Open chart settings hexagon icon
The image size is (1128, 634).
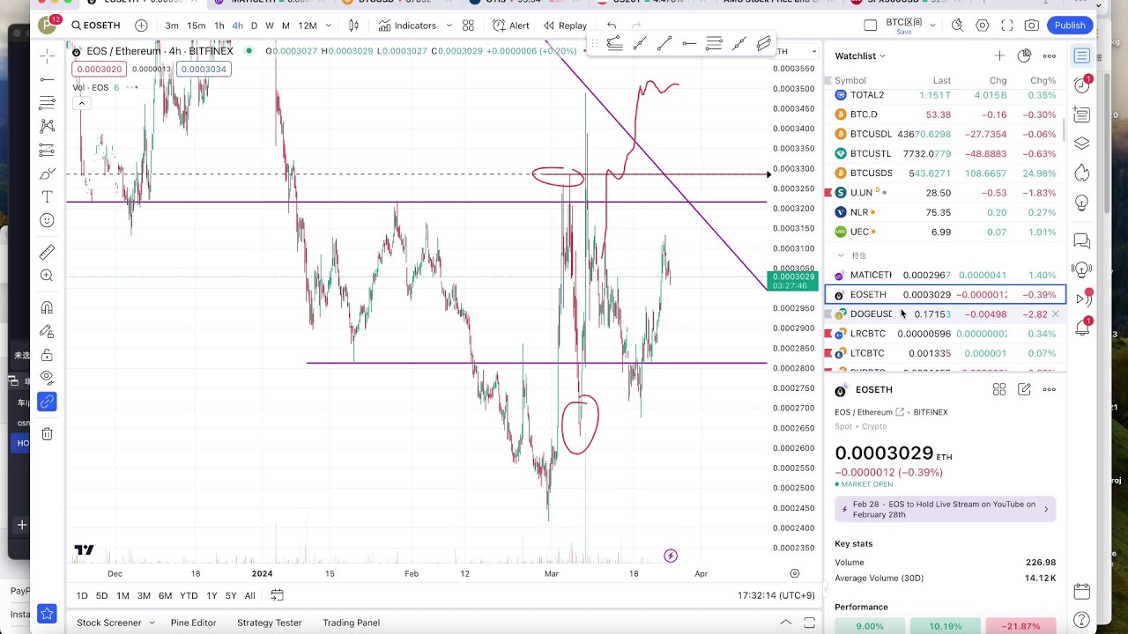982,26
